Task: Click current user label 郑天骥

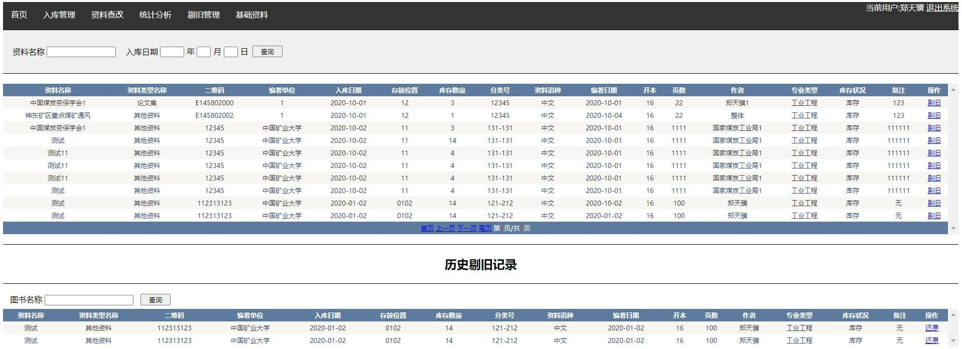Action: [912, 8]
